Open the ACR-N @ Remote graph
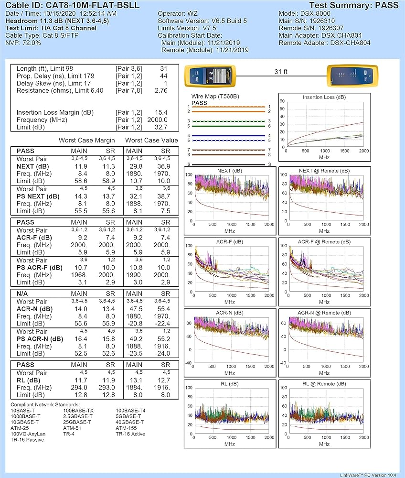 (325, 342)
